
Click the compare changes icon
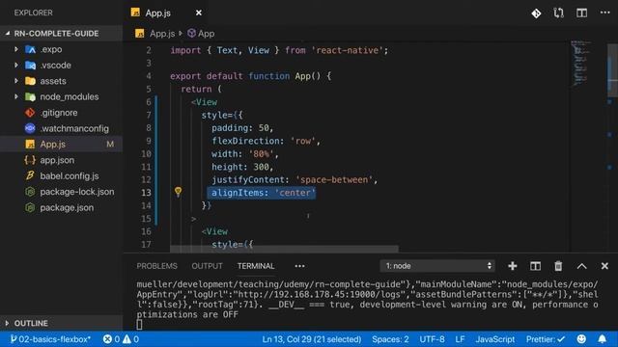click(558, 13)
